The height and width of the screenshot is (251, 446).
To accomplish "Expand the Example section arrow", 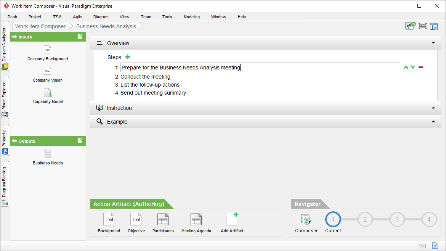I will click(x=433, y=121).
